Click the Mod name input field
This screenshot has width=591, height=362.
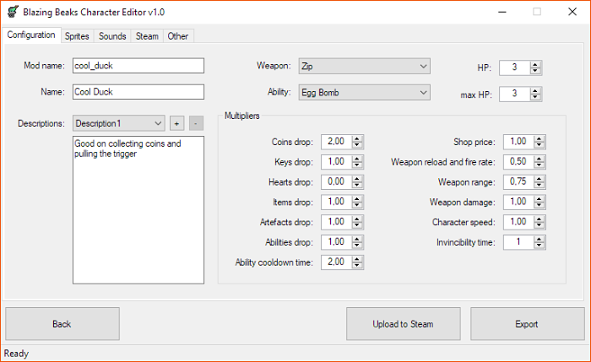click(x=138, y=66)
